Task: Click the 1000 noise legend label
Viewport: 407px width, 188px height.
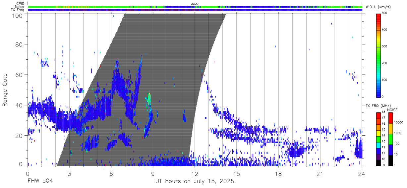Action: point(398,134)
